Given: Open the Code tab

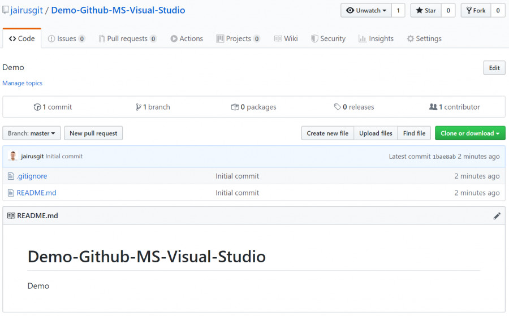Looking at the screenshot, I should click(x=21, y=38).
